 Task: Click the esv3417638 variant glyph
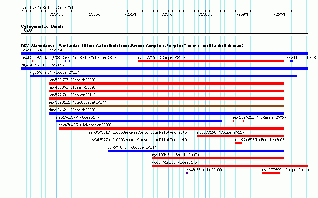292,61
